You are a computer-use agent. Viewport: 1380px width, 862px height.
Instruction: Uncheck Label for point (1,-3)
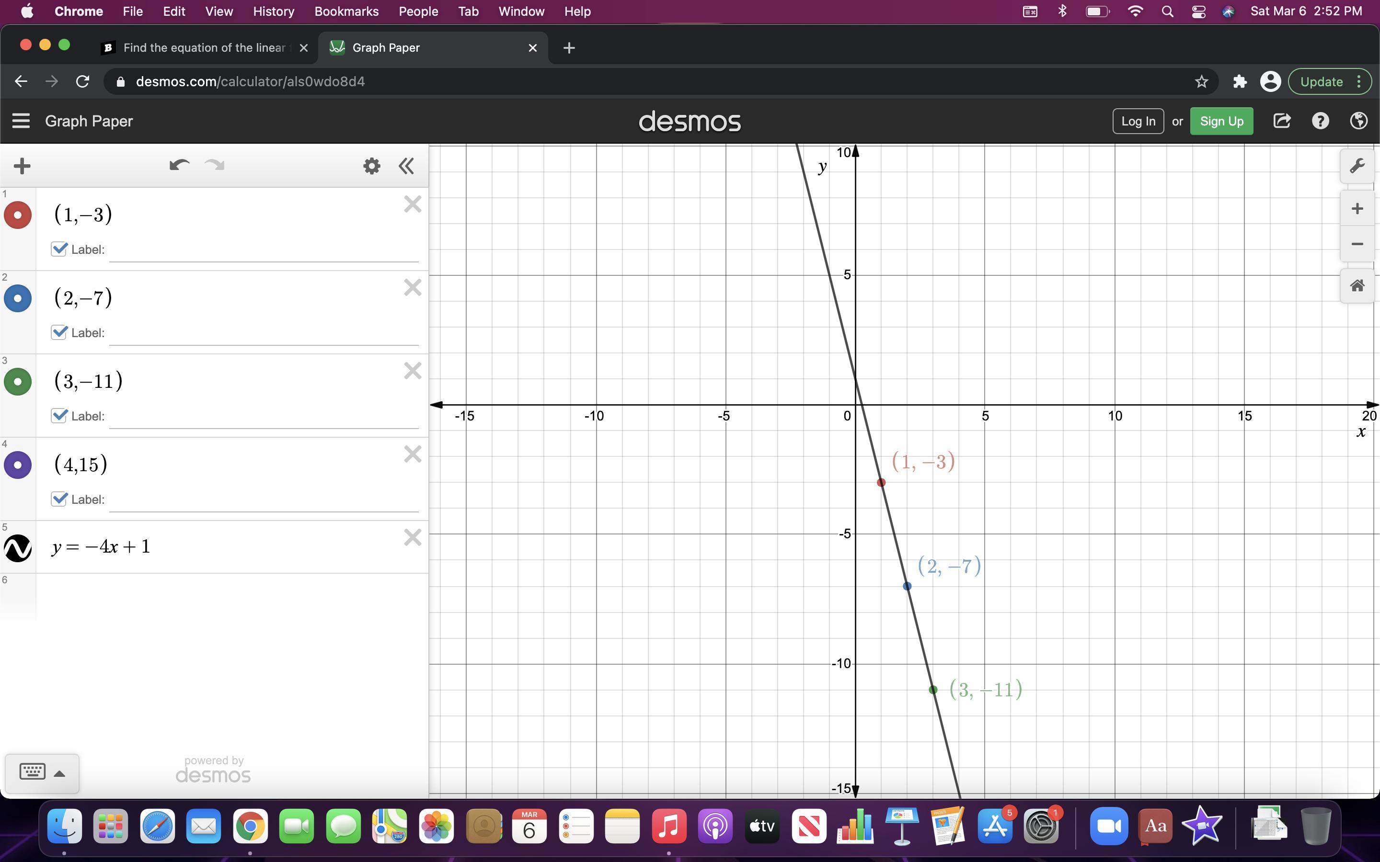(x=59, y=249)
